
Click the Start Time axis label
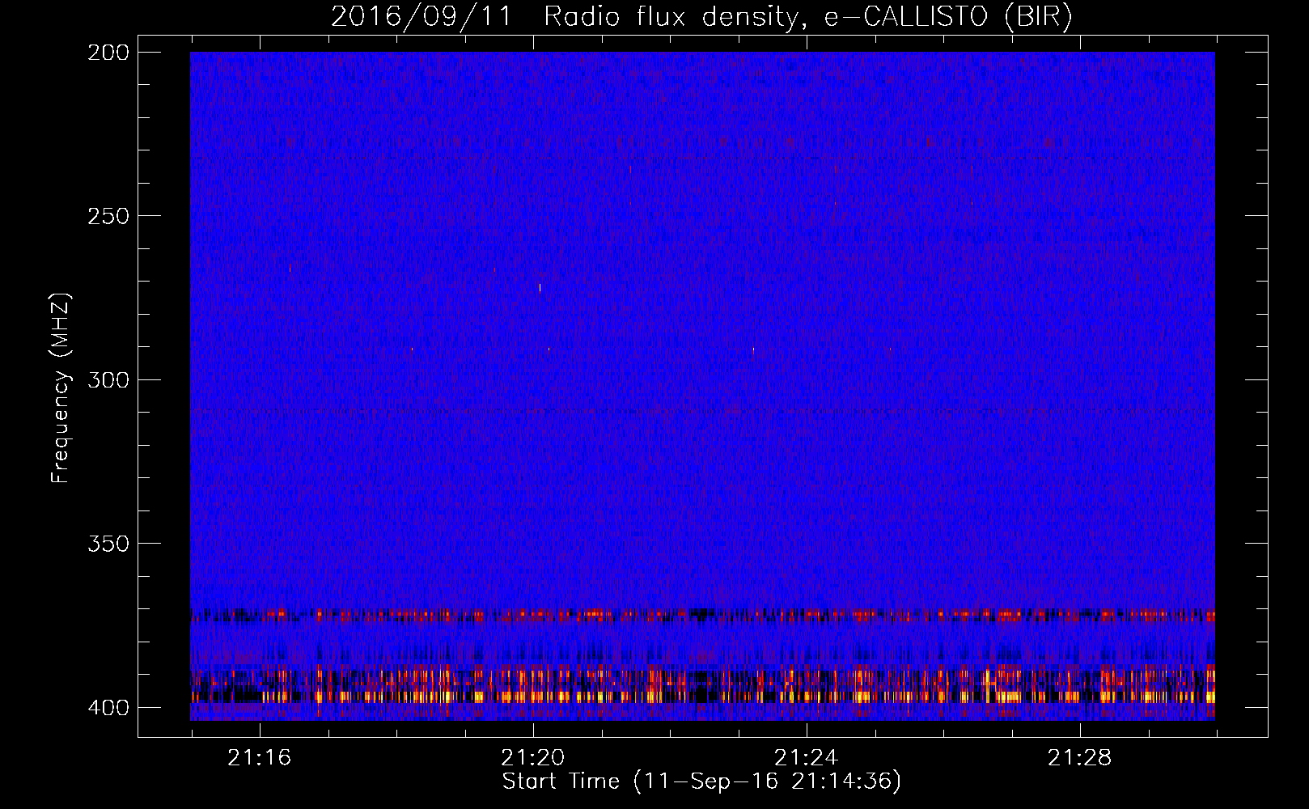(701, 781)
